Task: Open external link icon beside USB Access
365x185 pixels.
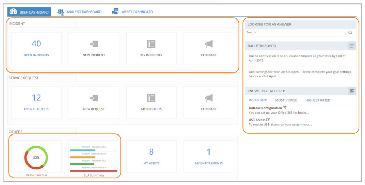Action: (x=268, y=120)
